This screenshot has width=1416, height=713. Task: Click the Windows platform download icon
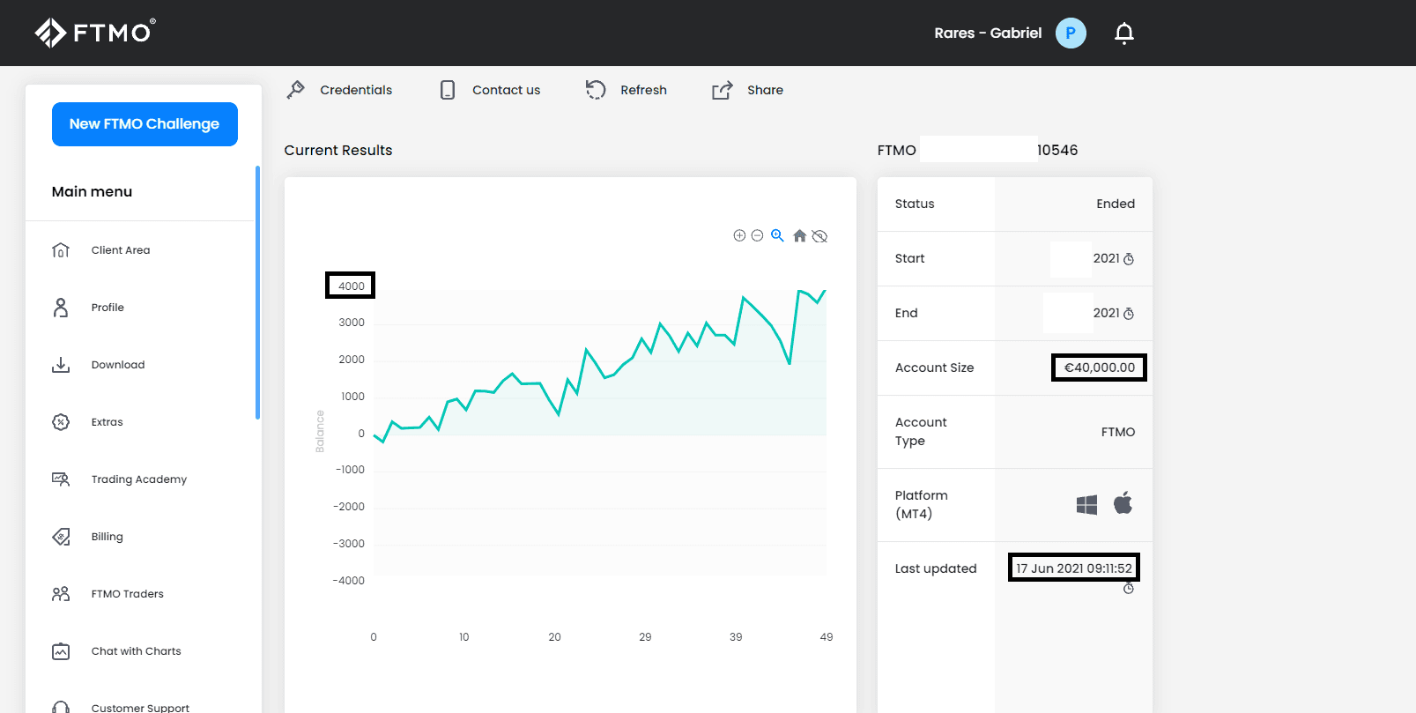(x=1086, y=504)
